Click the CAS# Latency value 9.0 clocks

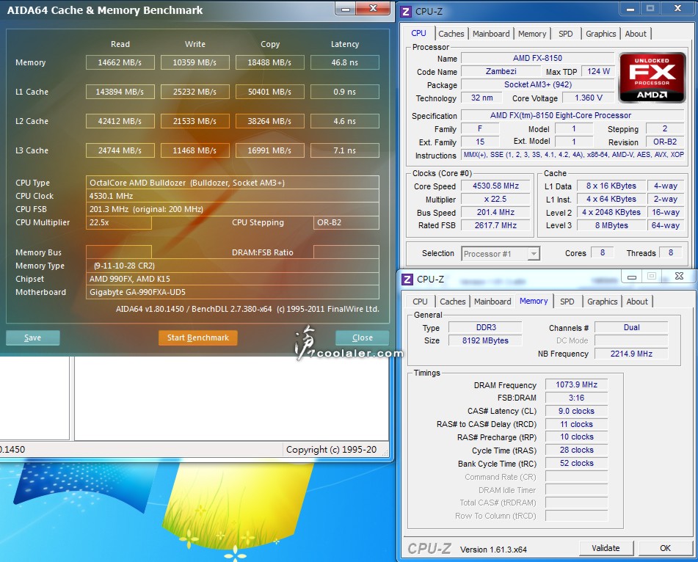(576, 411)
